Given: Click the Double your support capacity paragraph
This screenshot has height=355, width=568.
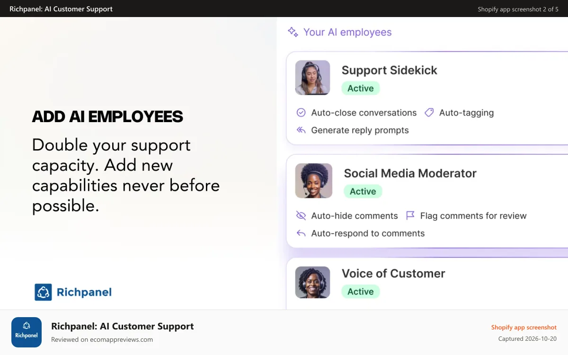Looking at the screenshot, I should coord(126,175).
